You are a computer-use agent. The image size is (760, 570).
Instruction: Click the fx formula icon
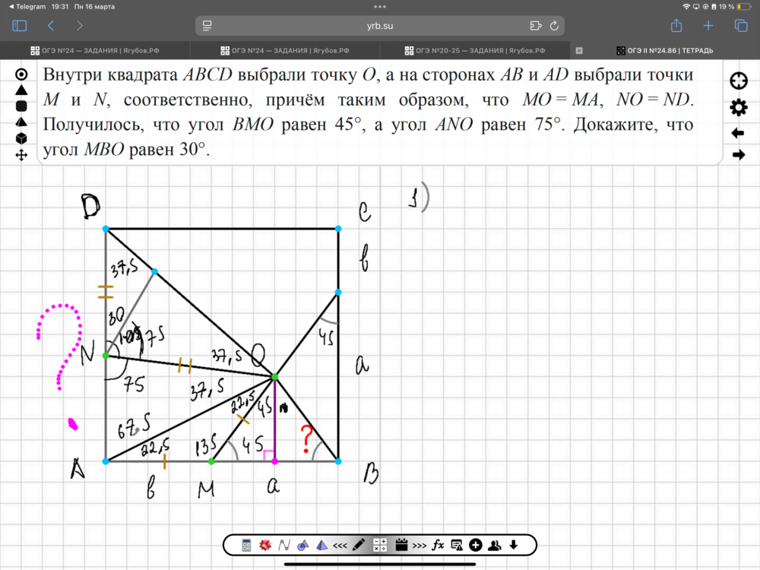[439, 545]
